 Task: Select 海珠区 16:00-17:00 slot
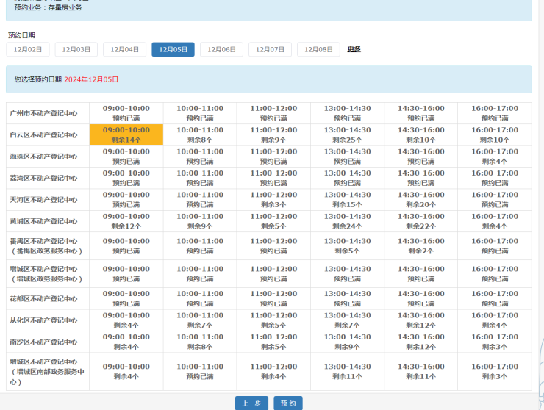coord(494,156)
